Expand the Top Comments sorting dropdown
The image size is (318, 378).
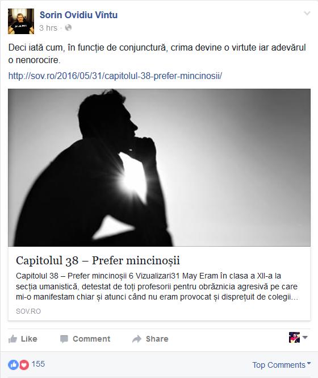coord(282,365)
